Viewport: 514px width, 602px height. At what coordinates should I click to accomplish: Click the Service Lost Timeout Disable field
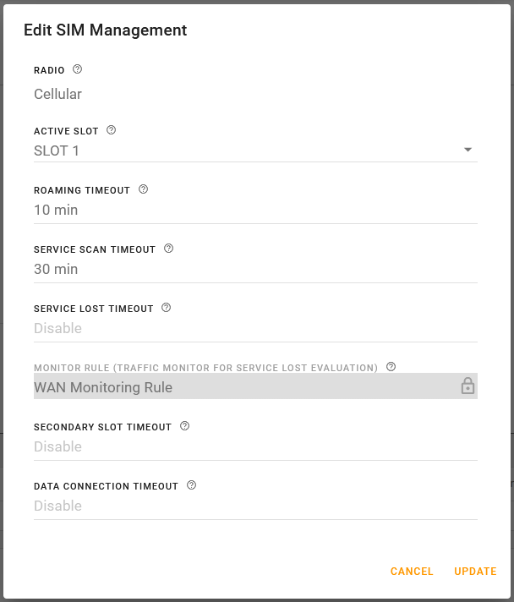[x=254, y=329]
